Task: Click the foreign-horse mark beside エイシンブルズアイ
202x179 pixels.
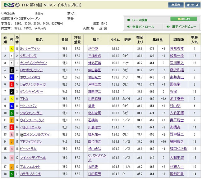Action: pos(22,134)
